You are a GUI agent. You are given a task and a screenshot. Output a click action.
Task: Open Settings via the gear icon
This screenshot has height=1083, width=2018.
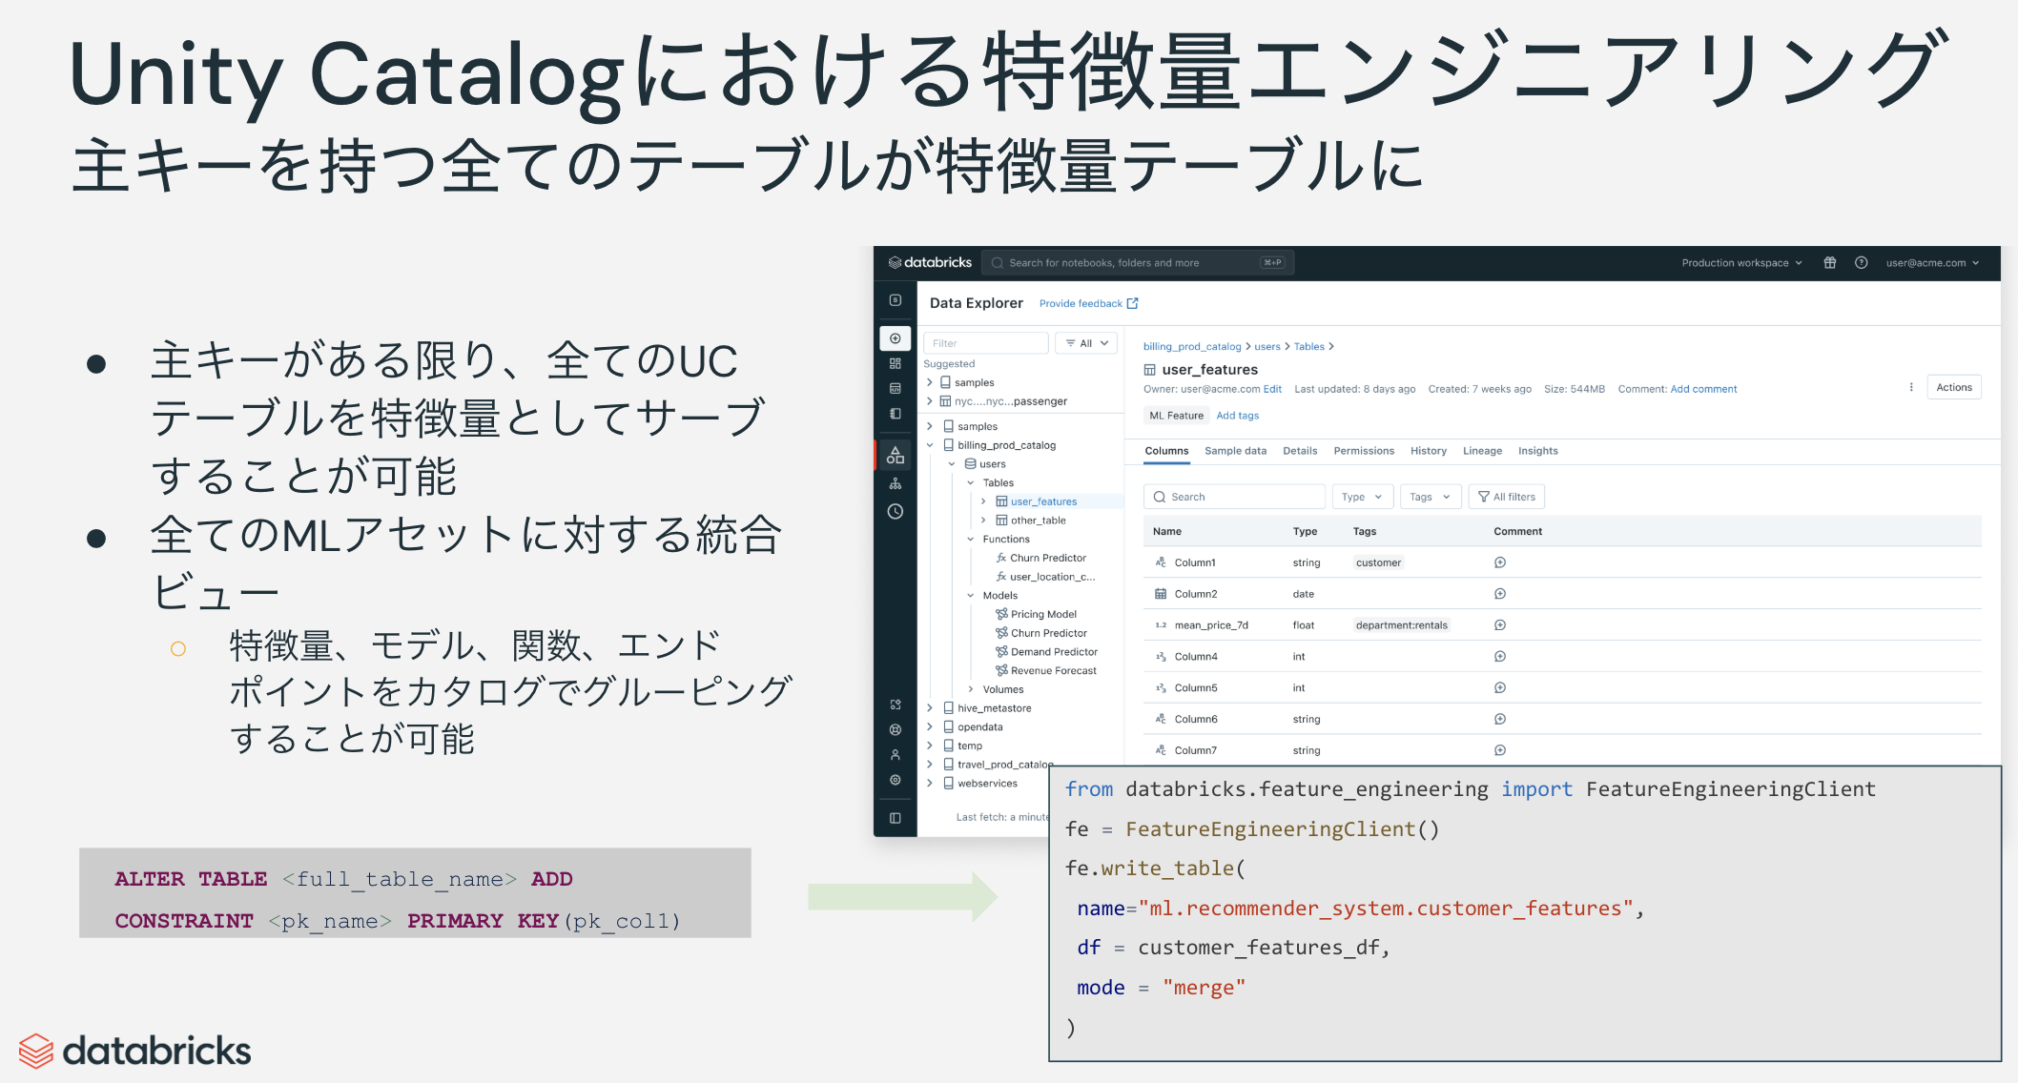(x=895, y=780)
